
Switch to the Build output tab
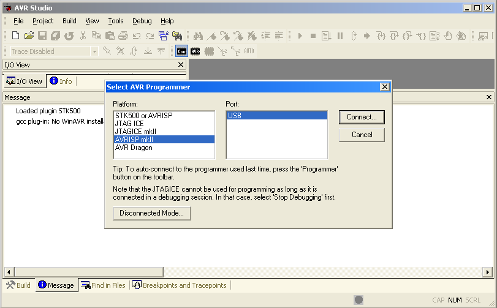18,285
